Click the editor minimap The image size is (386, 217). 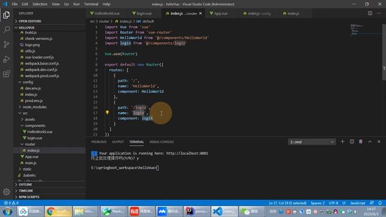click(365, 30)
